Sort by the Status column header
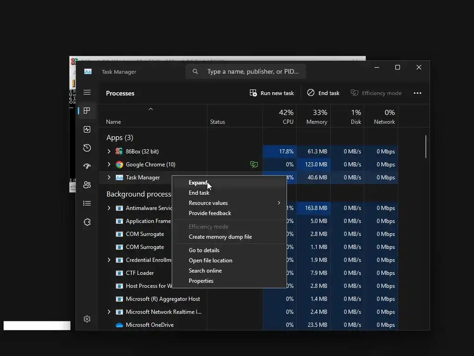 (x=235, y=116)
